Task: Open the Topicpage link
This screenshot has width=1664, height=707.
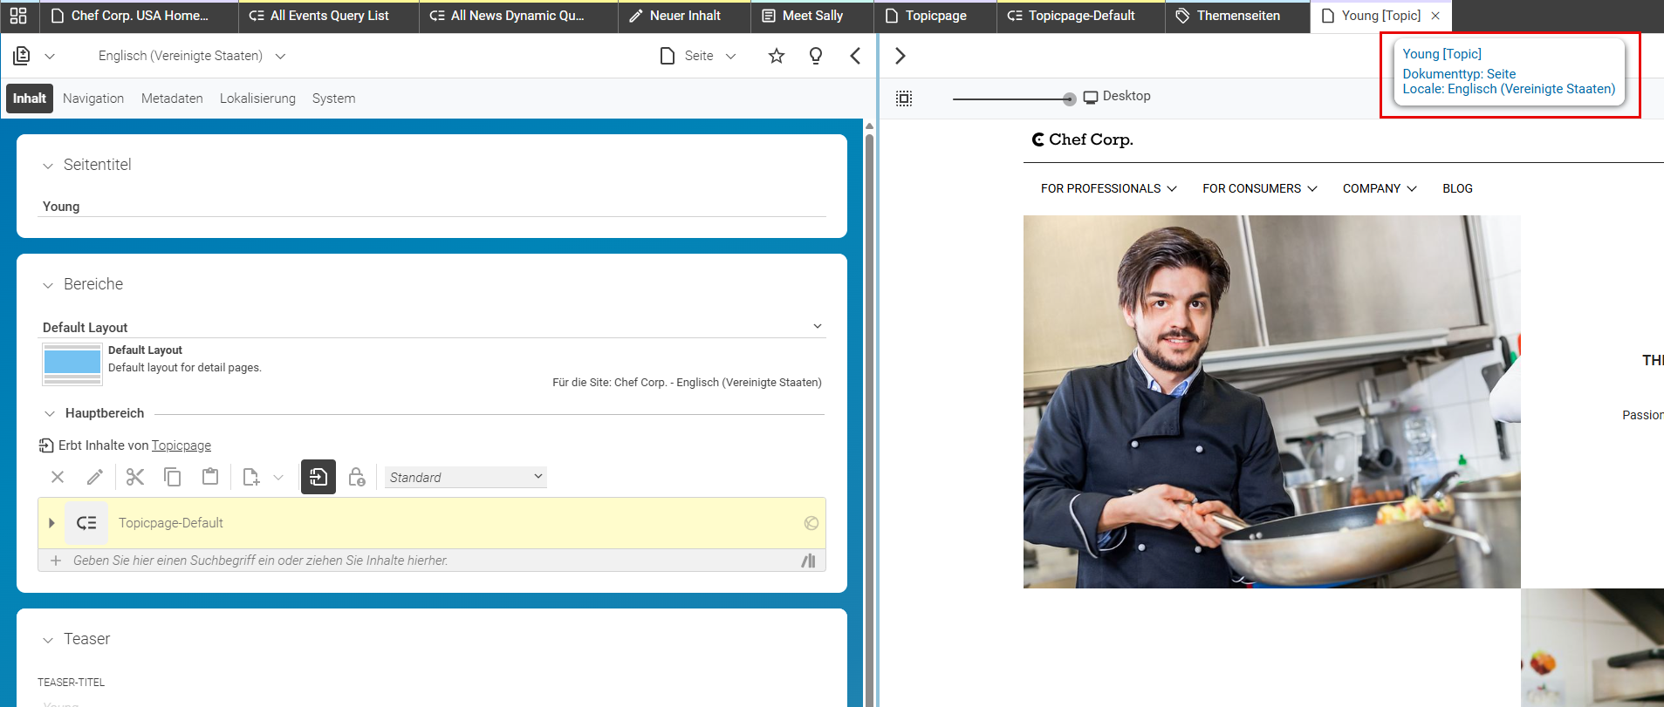Action: [x=181, y=445]
